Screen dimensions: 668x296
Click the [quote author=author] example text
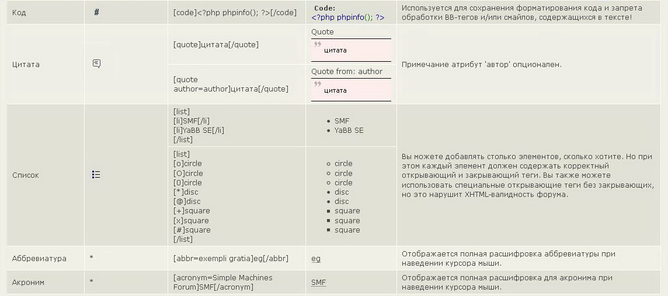pos(231,84)
